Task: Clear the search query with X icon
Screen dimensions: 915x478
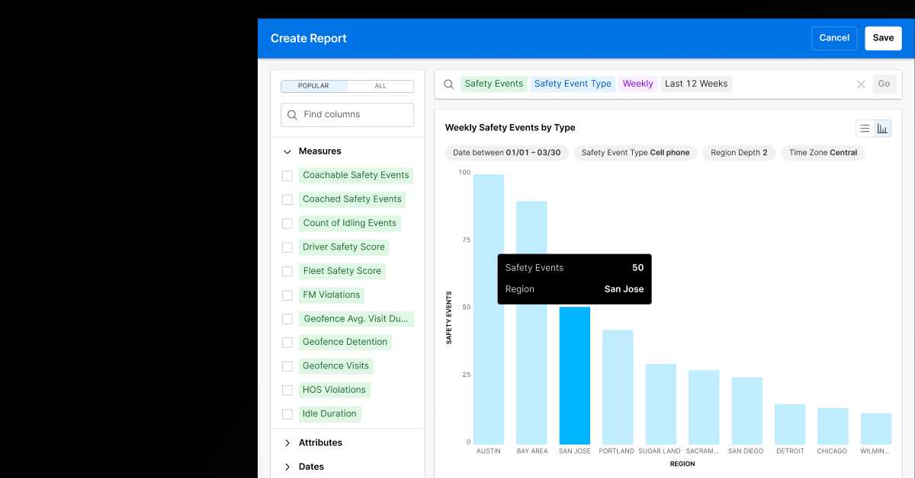Action: tap(861, 84)
